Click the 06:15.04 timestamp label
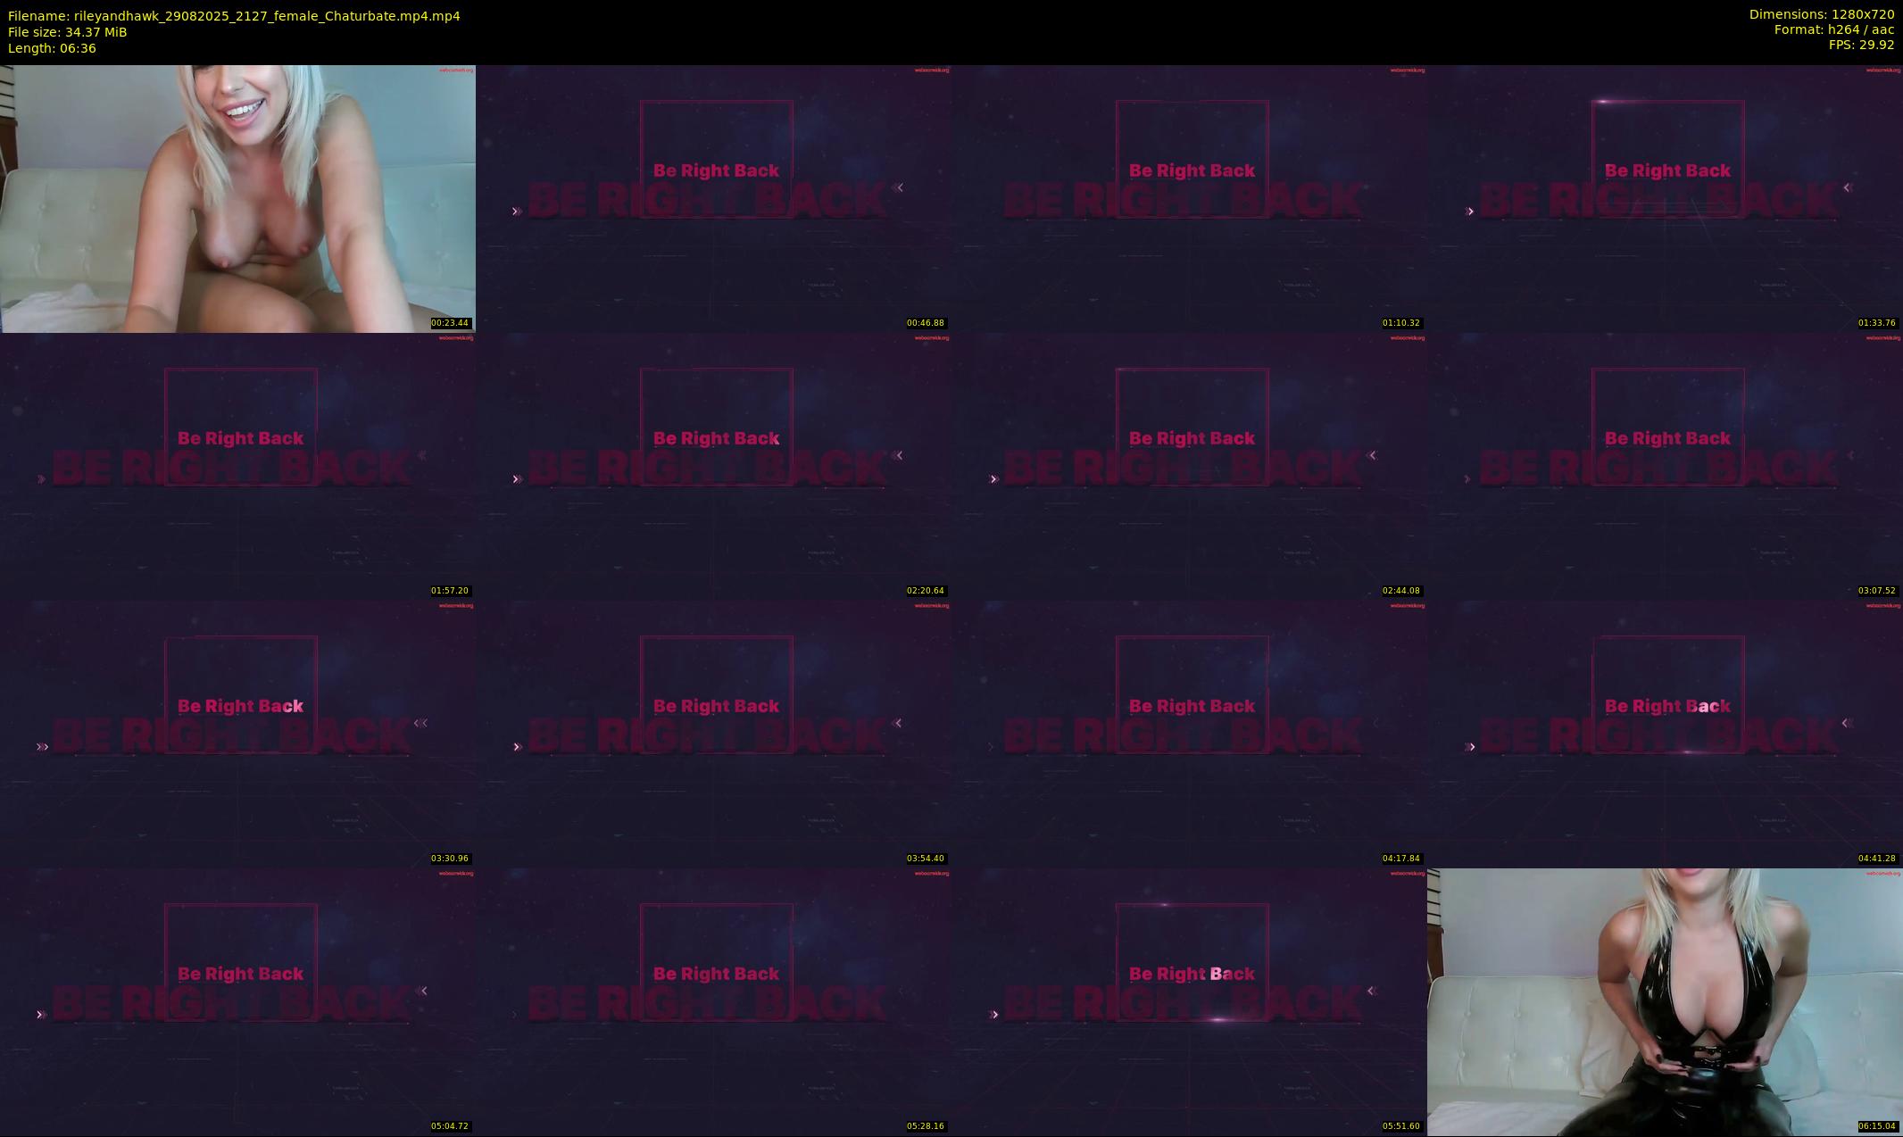1903x1137 pixels. [x=1876, y=1125]
